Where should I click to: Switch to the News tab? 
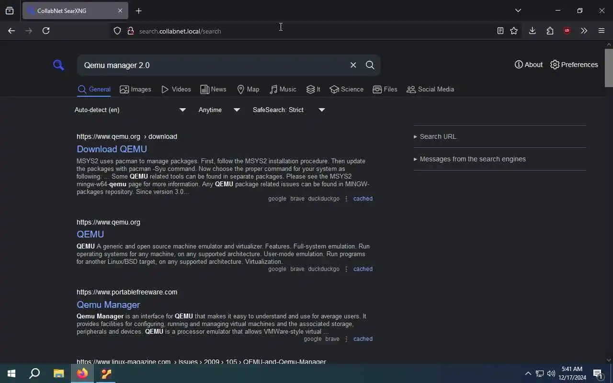click(213, 89)
